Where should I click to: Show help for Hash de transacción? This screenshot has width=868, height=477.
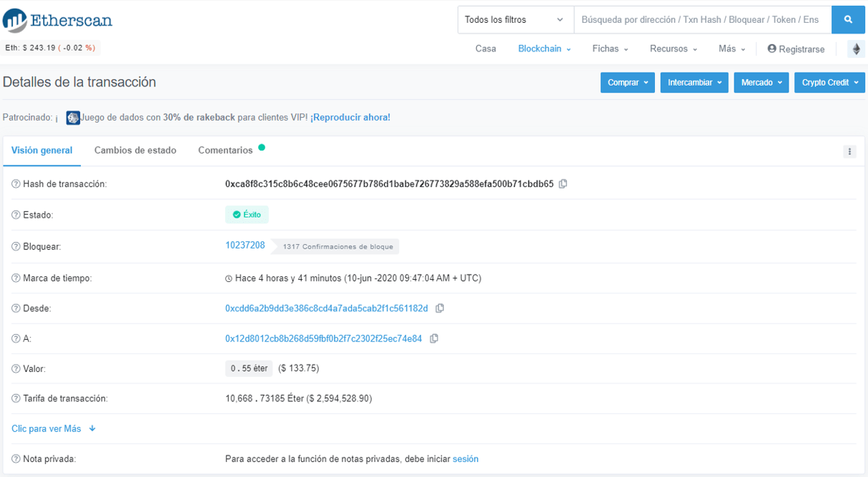16,184
